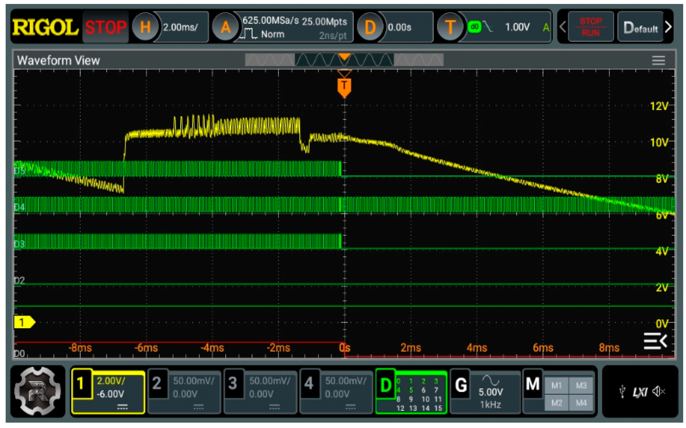Toggle the STOP RUN acquisition button

pyautogui.click(x=591, y=27)
